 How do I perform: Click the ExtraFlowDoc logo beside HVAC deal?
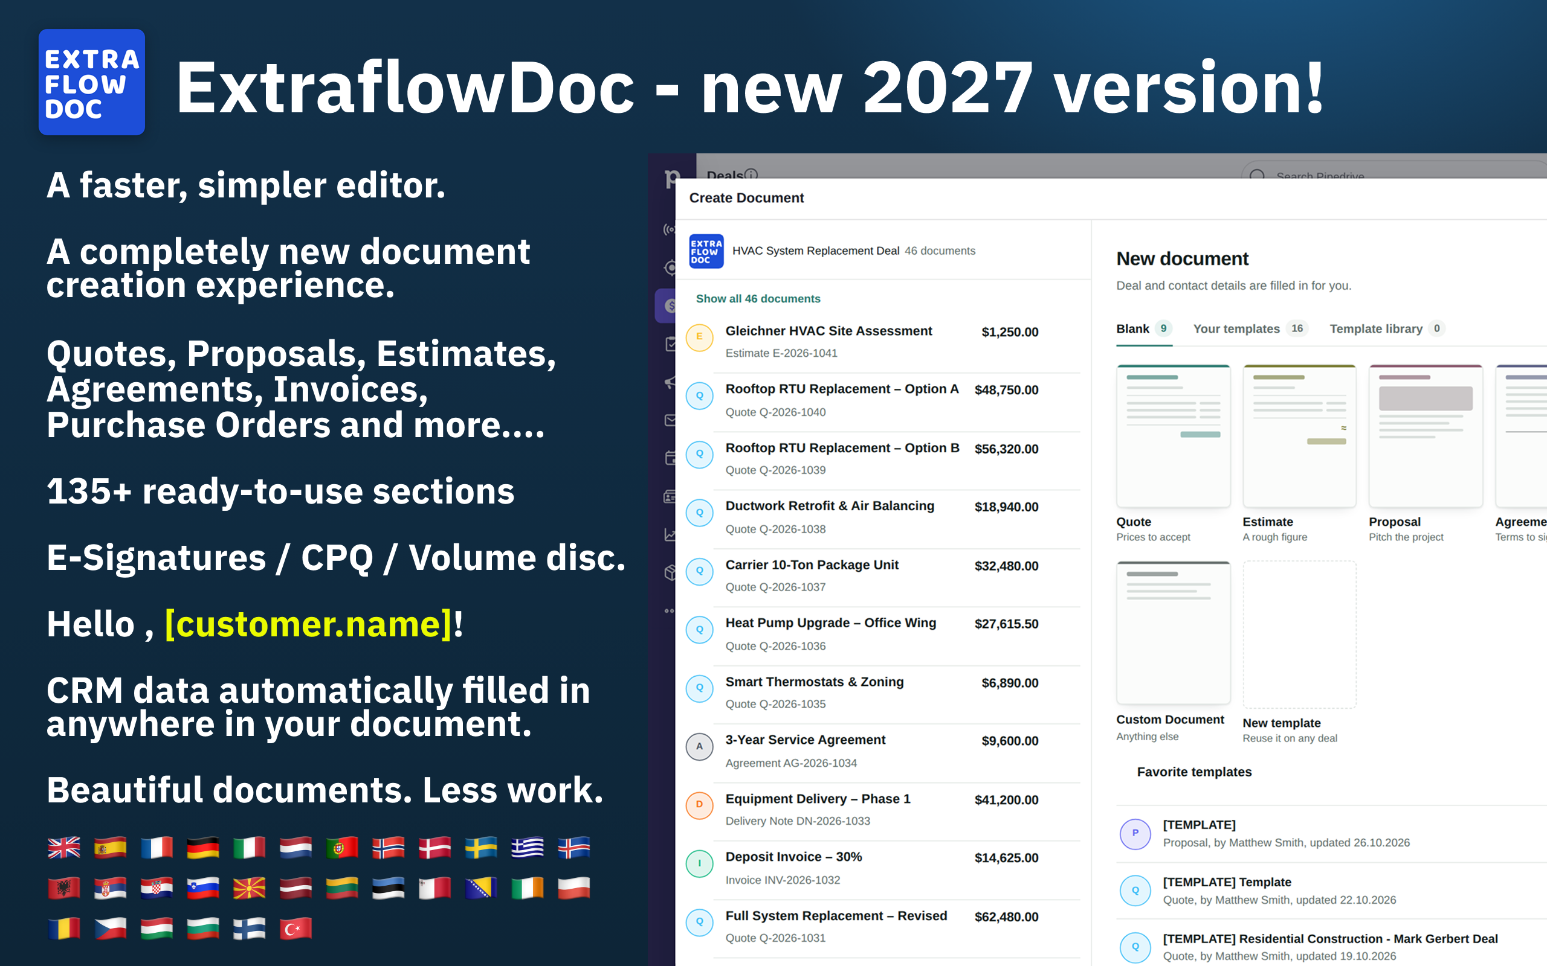point(706,251)
